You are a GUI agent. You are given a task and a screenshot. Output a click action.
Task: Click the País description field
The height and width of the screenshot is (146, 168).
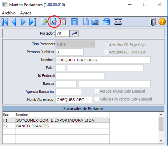105,68
